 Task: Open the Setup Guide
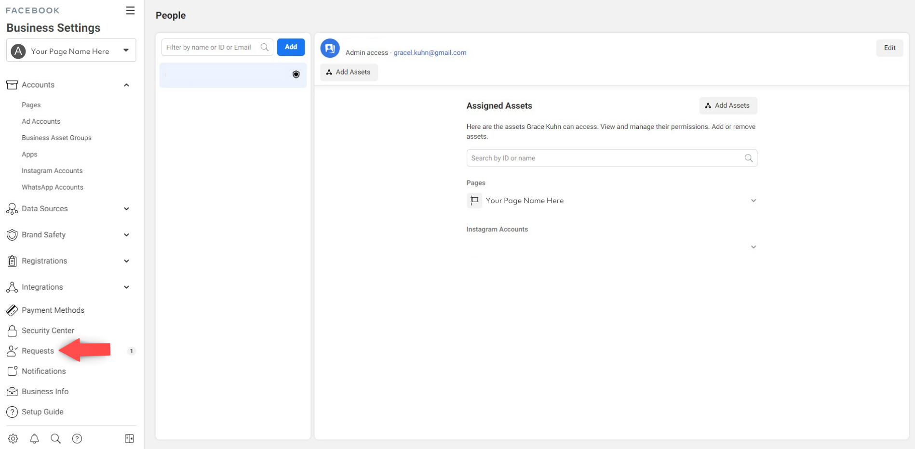42,412
